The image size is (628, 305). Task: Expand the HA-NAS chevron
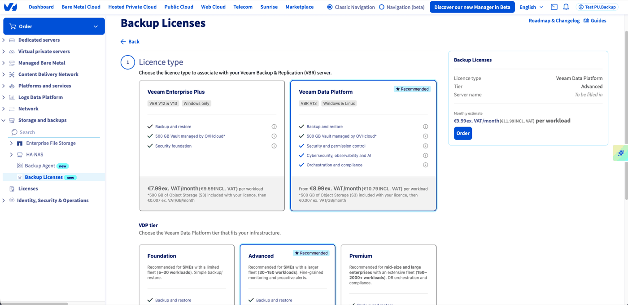[11, 155]
